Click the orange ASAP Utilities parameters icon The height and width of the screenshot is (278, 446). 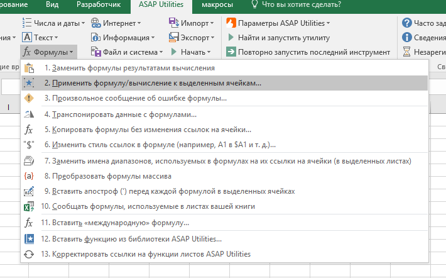231,23
